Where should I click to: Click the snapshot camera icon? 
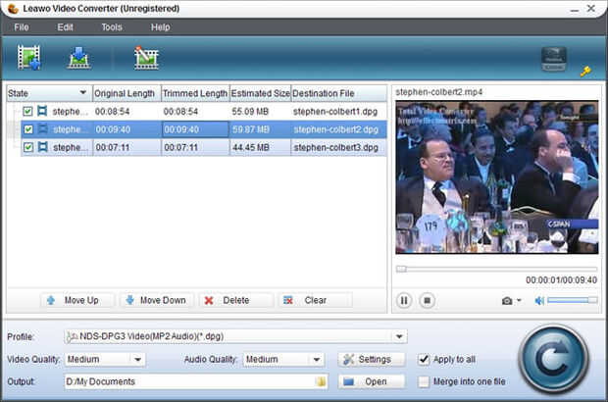507,301
